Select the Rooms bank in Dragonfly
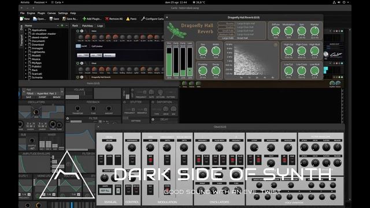 pyautogui.click(x=226, y=24)
